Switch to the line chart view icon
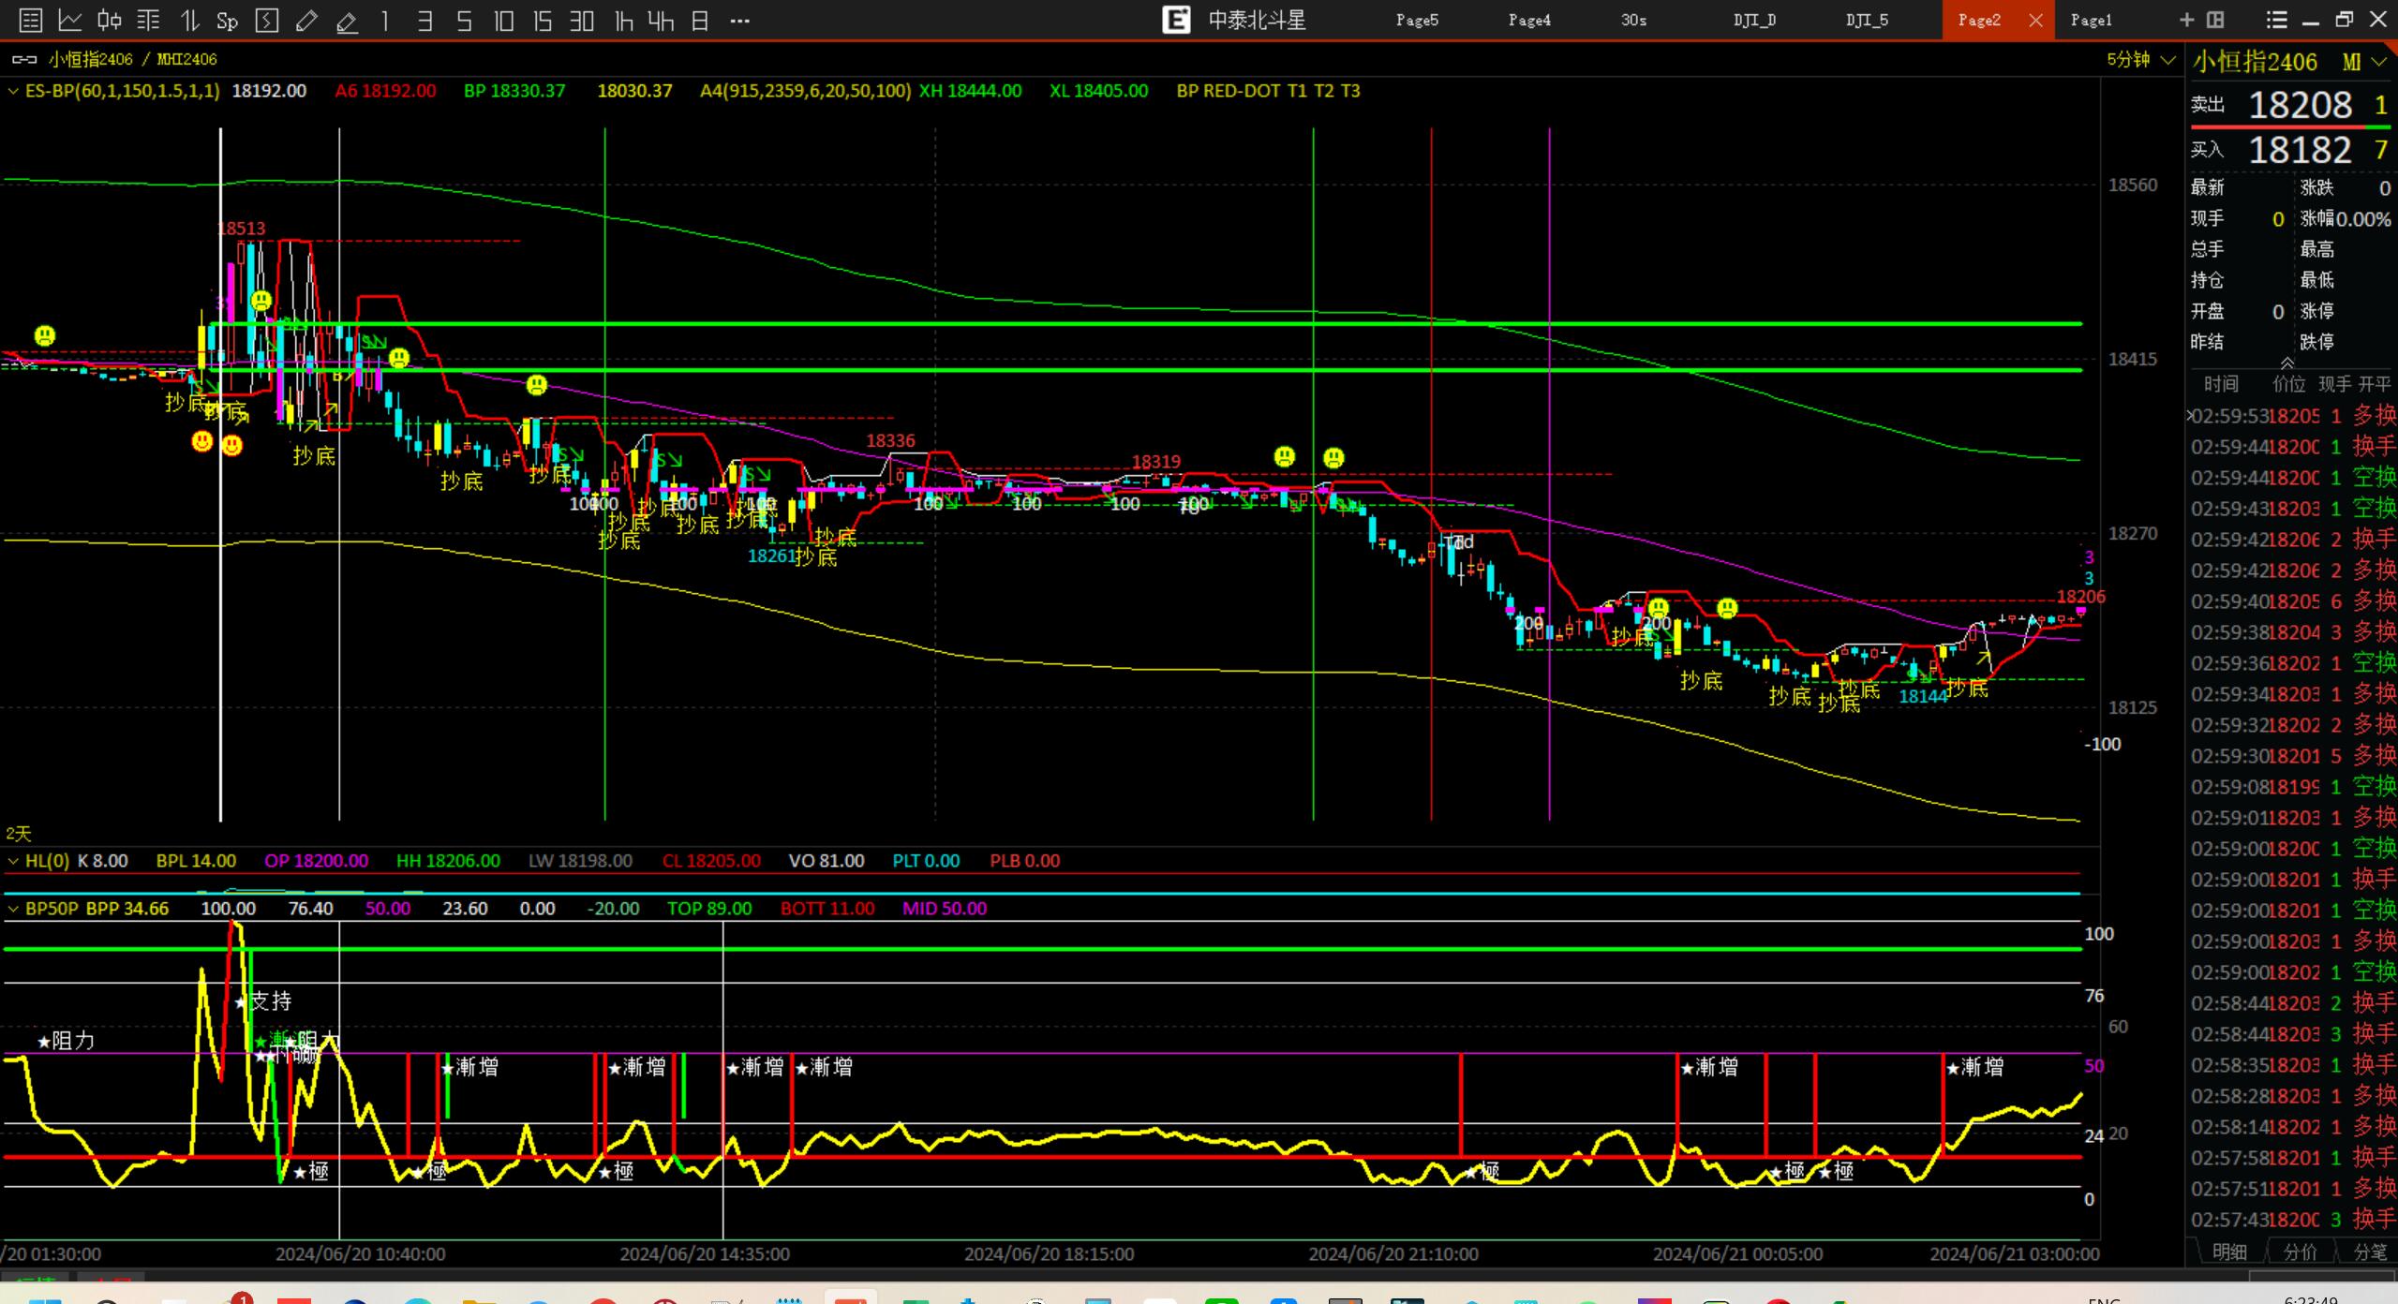The image size is (2398, 1304). pyautogui.click(x=70, y=20)
